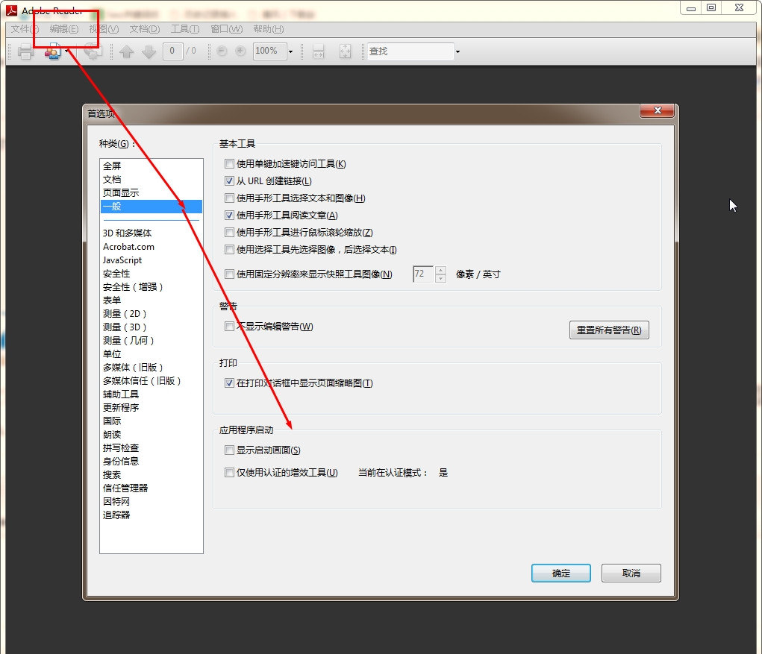
Task: Select 朗读 category
Action: click(x=152, y=435)
